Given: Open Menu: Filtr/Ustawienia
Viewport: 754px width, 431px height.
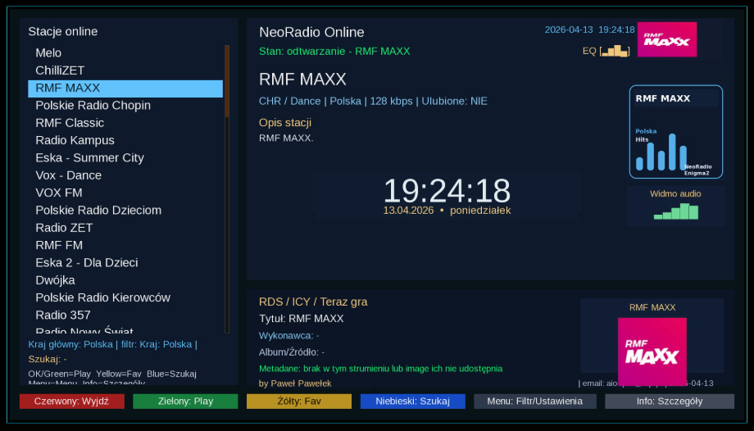Looking at the screenshot, I should tap(535, 402).
